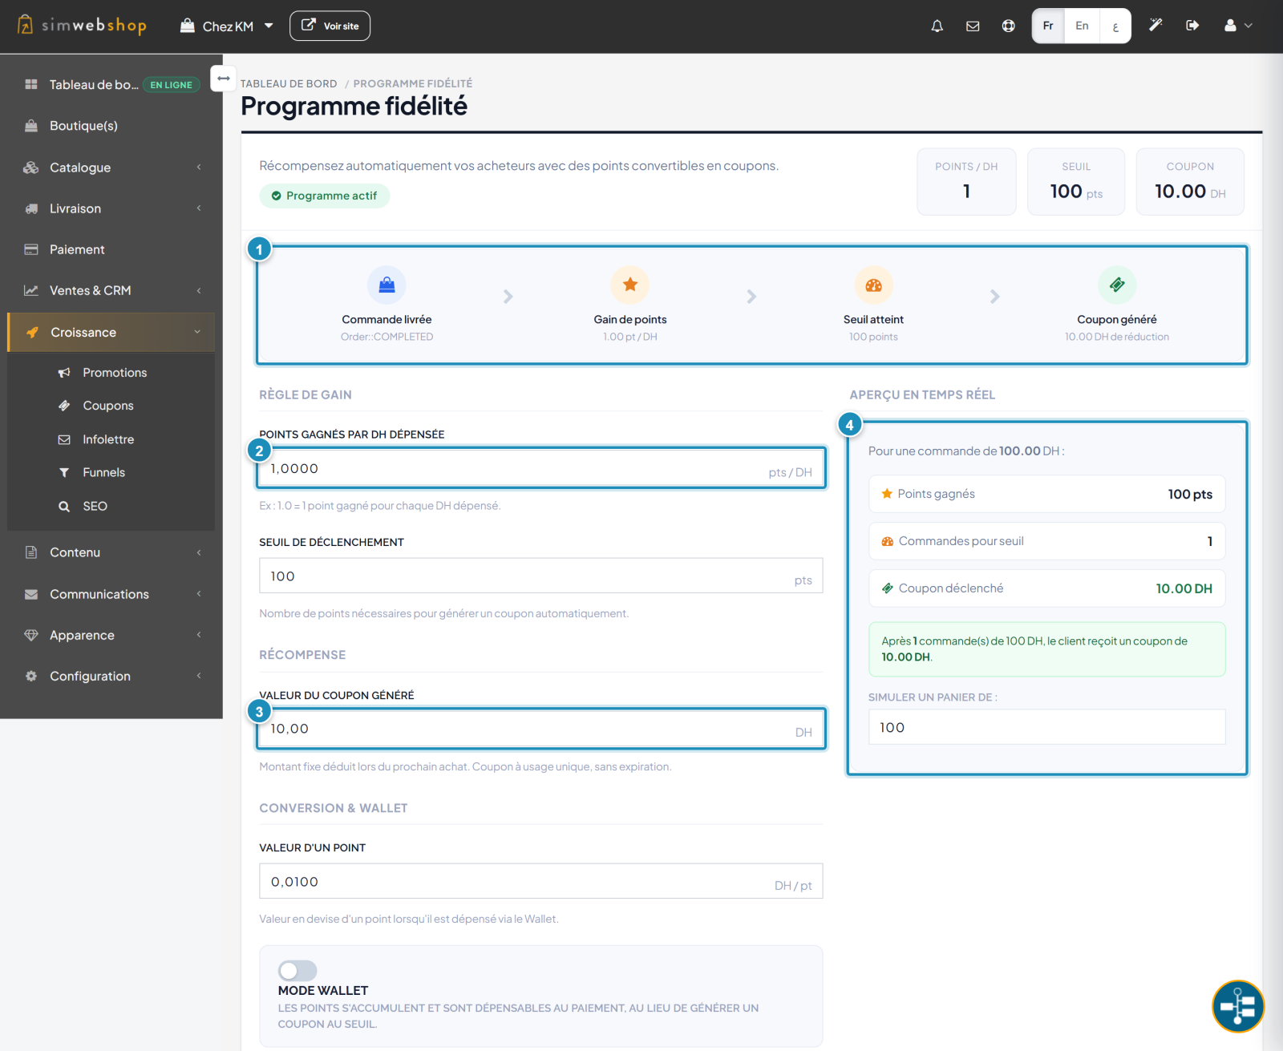Open Coupons in Croissance submenu
Viewport: 1283px width, 1051px height.
click(107, 406)
